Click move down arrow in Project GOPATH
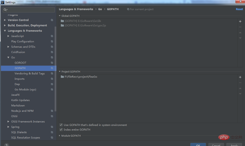 [x=240, y=94]
